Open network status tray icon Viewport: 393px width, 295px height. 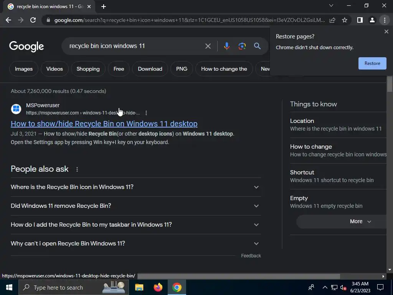(x=334, y=287)
